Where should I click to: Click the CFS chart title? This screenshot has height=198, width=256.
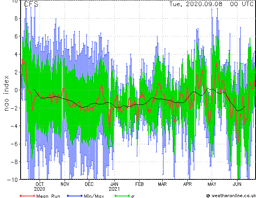tap(31, 4)
